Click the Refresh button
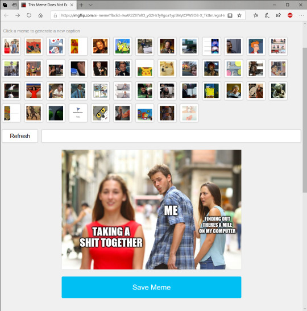 pos(20,136)
